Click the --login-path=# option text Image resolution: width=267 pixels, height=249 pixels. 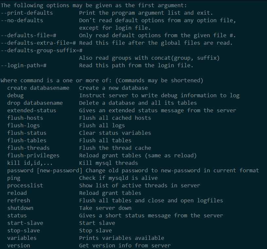click(24, 65)
